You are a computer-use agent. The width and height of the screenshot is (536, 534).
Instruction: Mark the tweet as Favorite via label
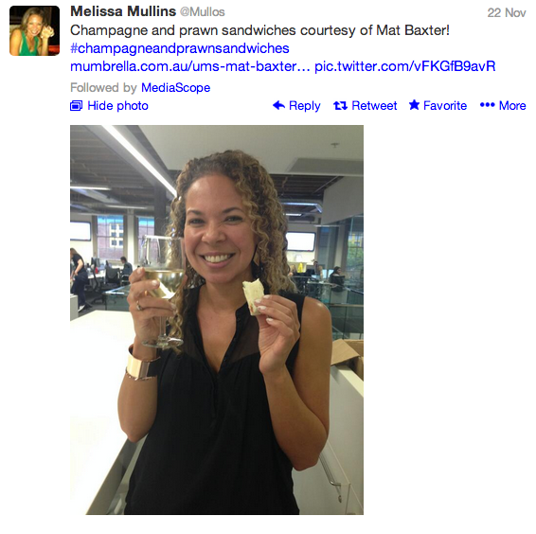pyautogui.click(x=445, y=106)
